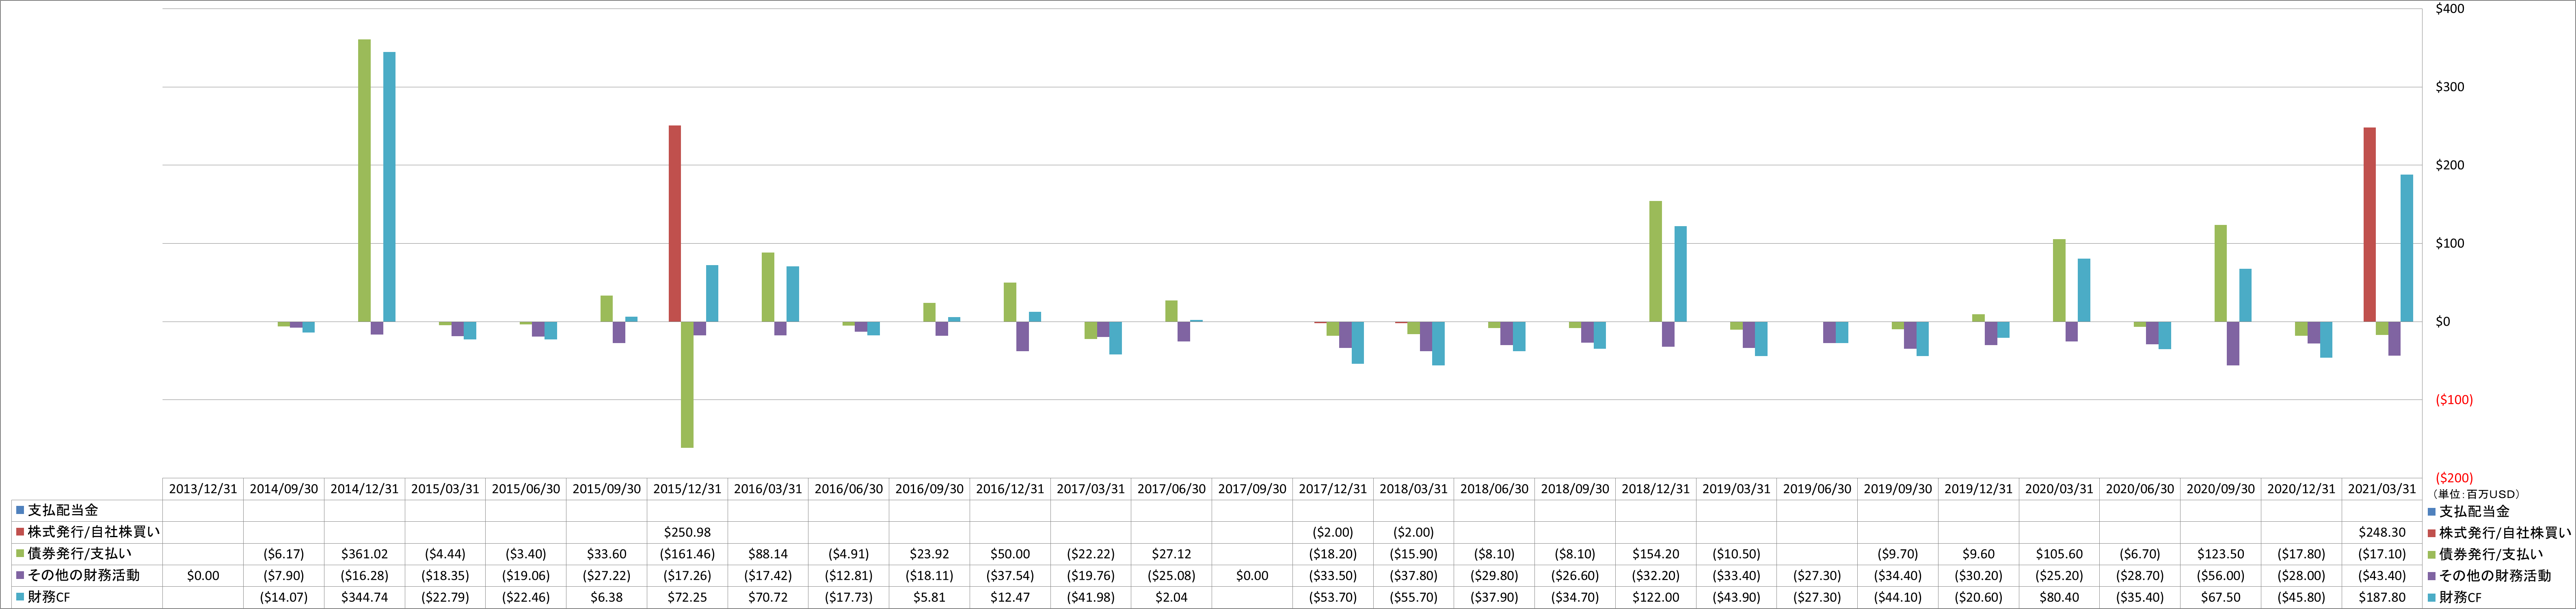Screen dimensions: 2576x609
Task: Click the 2021/03/31 date column header
Action: (2382, 489)
